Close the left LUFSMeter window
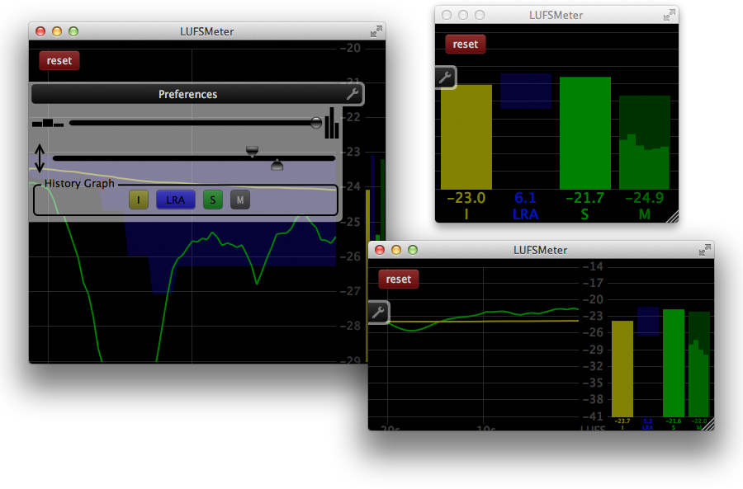 click(40, 31)
